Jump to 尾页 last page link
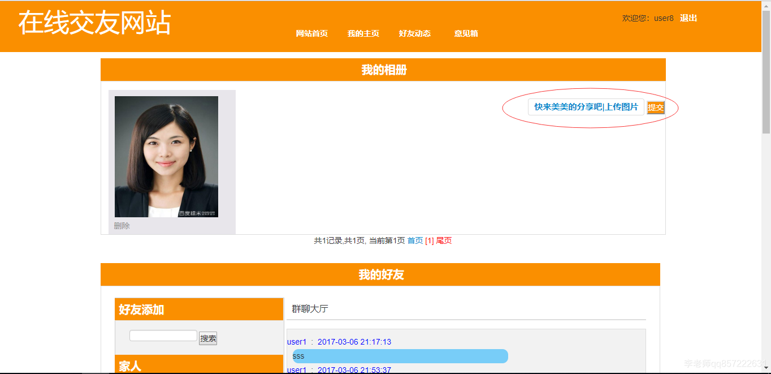This screenshot has width=771, height=374. [x=445, y=240]
